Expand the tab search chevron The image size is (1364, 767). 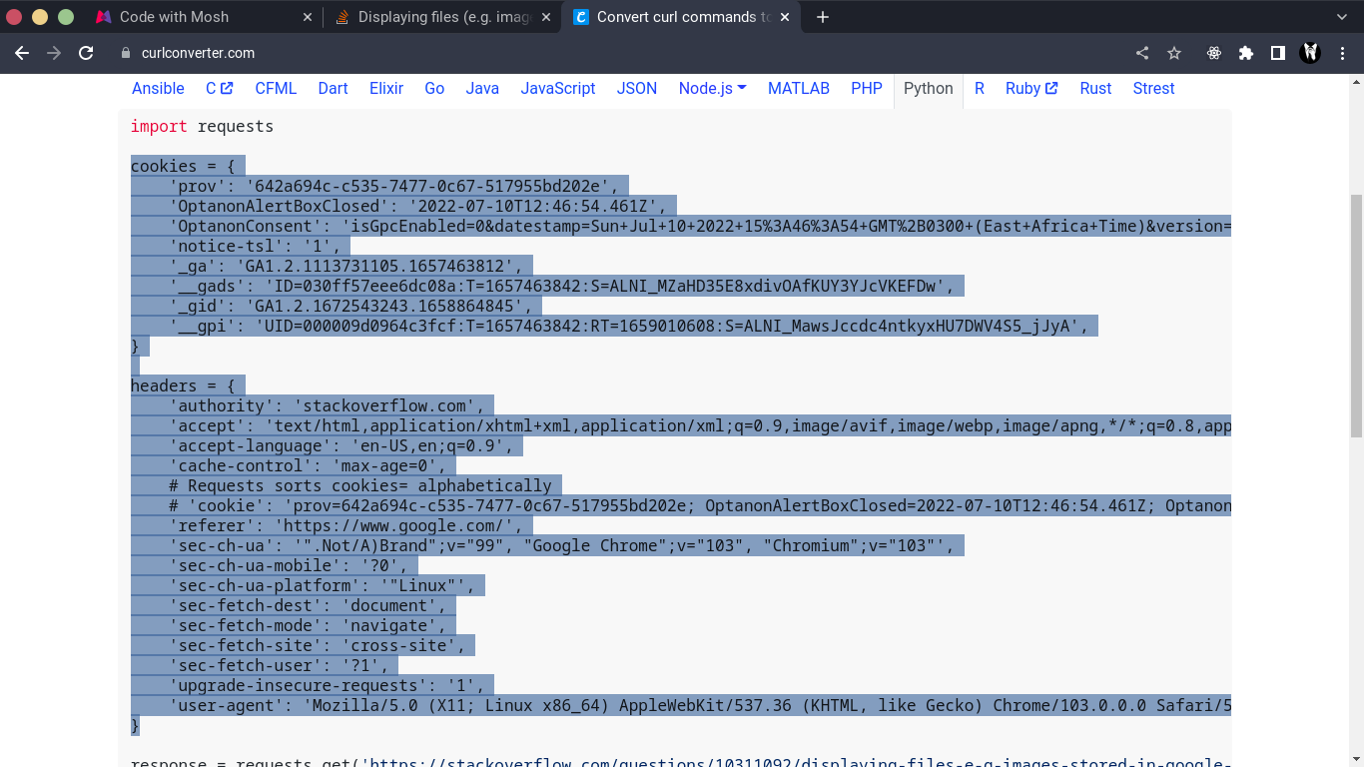click(1342, 17)
